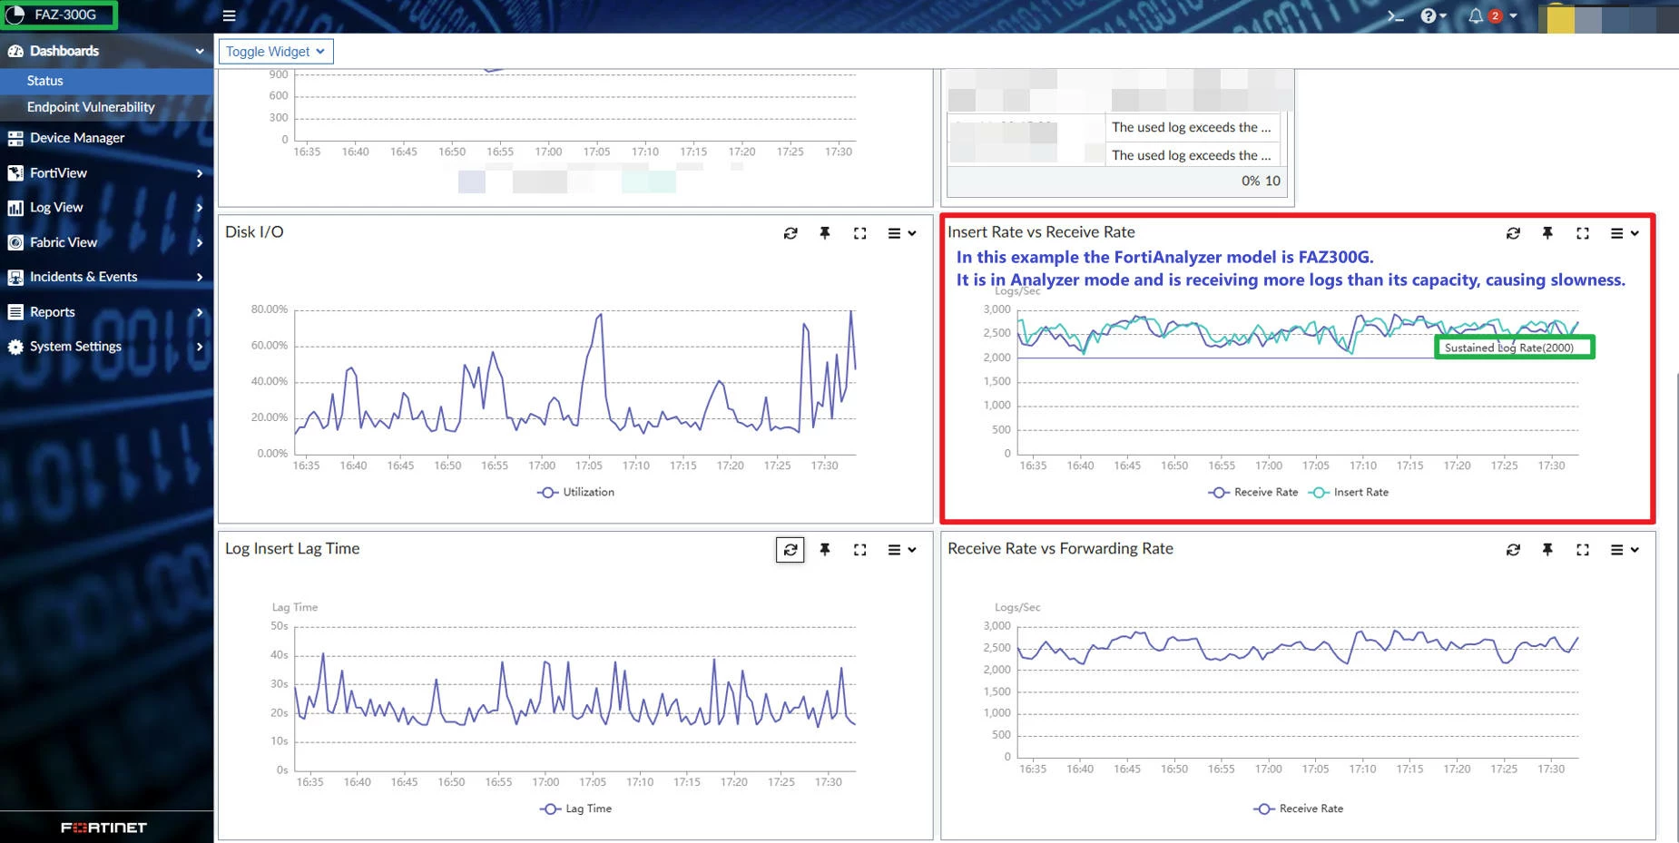Viewport: 1679px width, 843px height.
Task: Expand the Fabric View section chevron
Action: click(200, 242)
